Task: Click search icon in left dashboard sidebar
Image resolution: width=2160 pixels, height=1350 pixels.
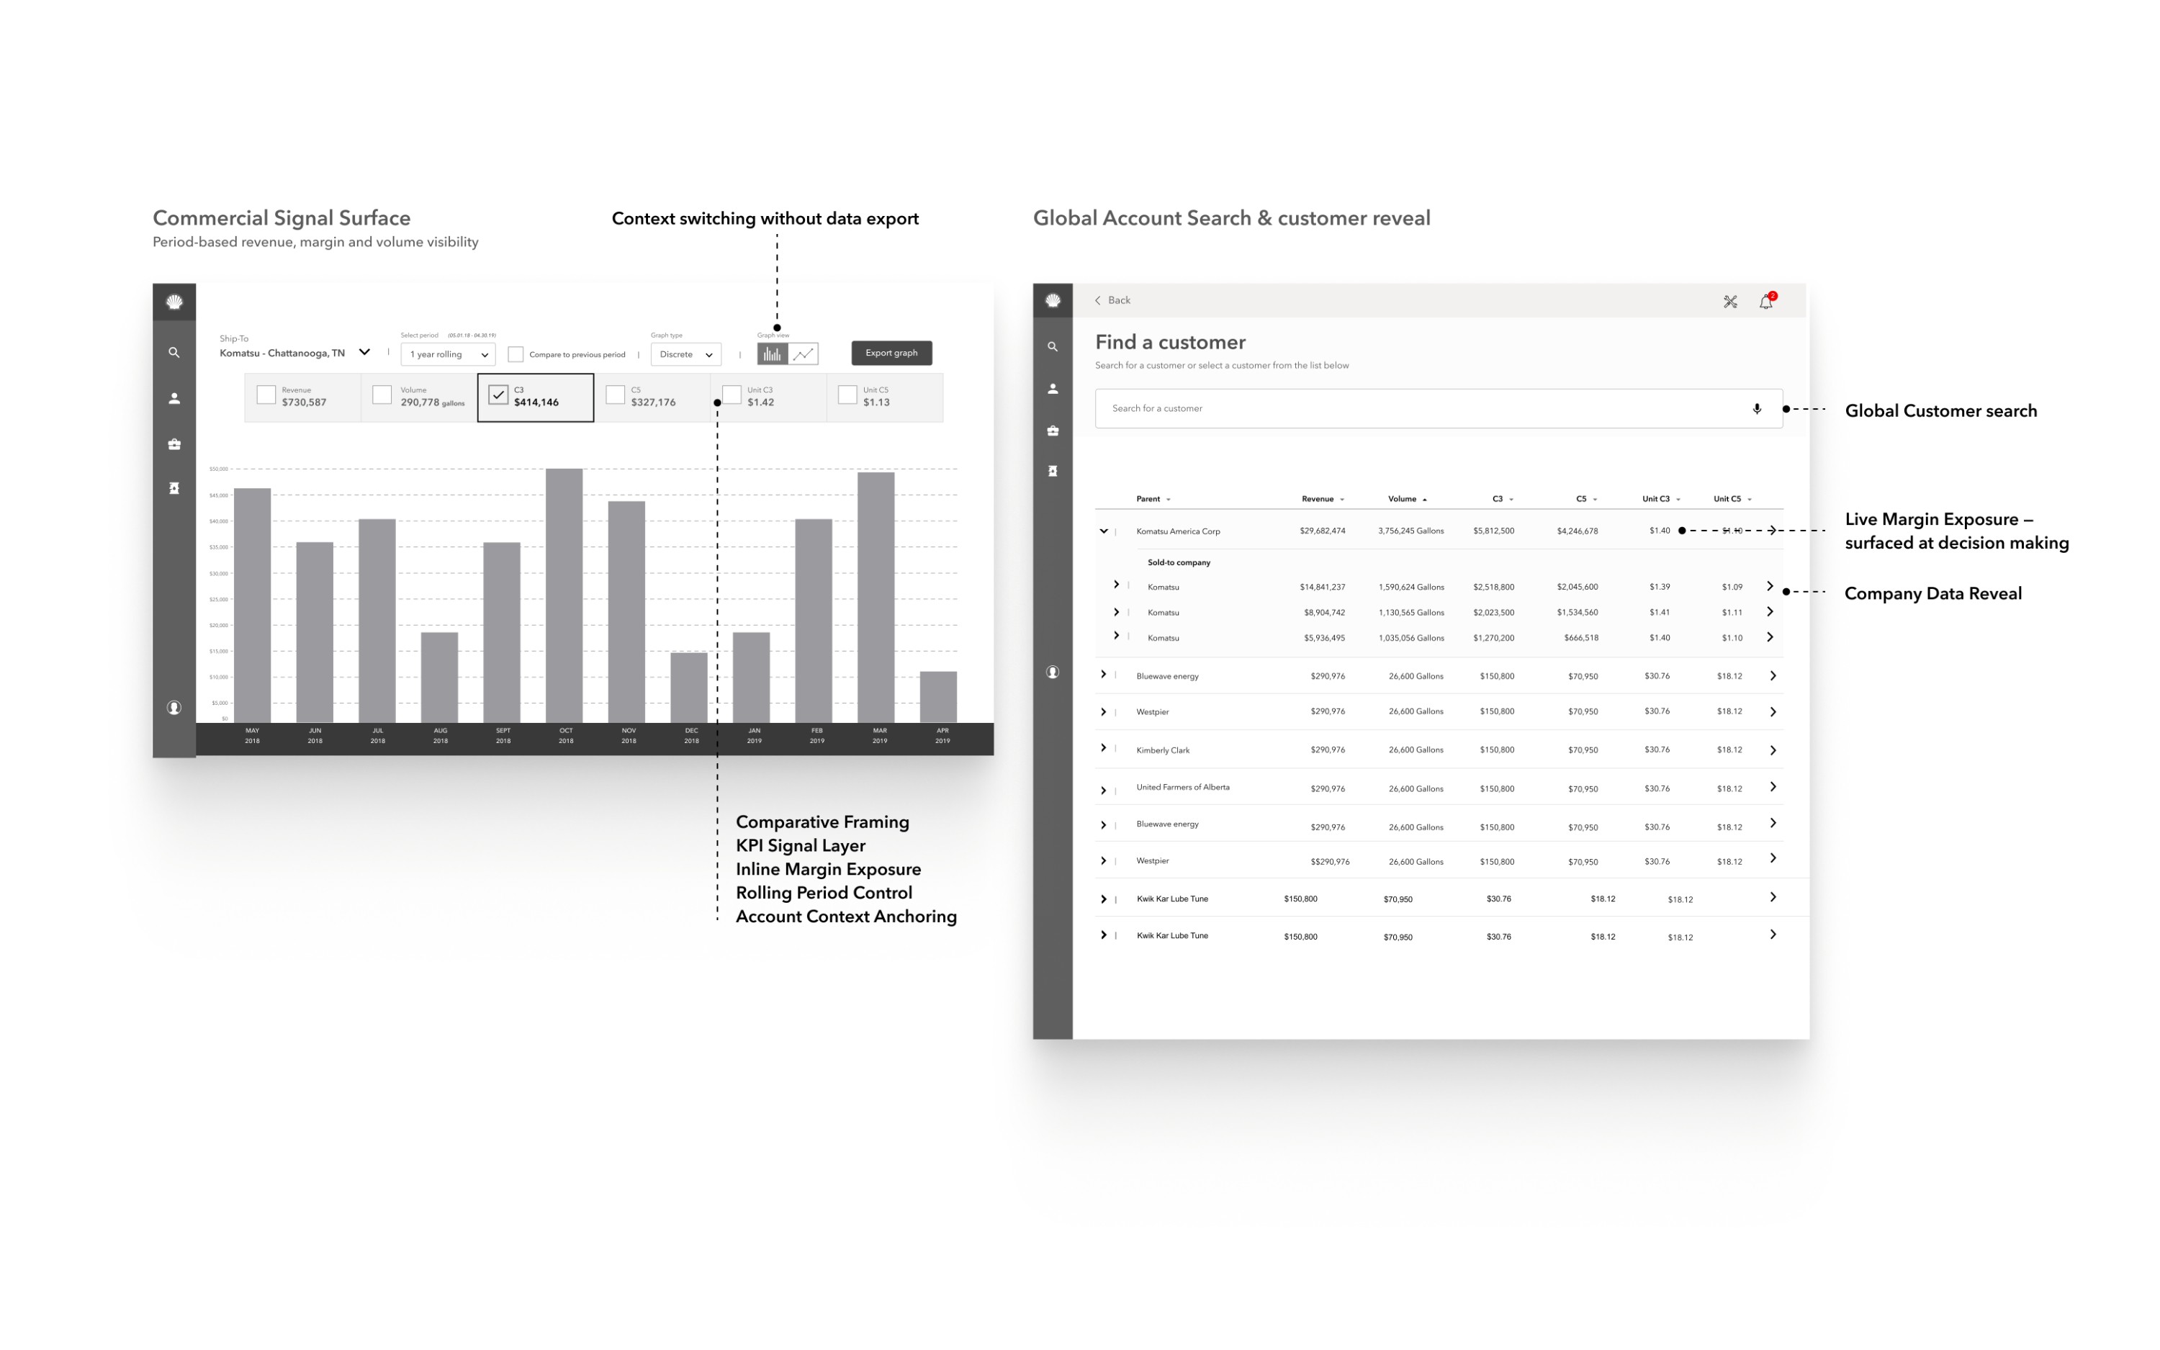Action: coord(174,353)
